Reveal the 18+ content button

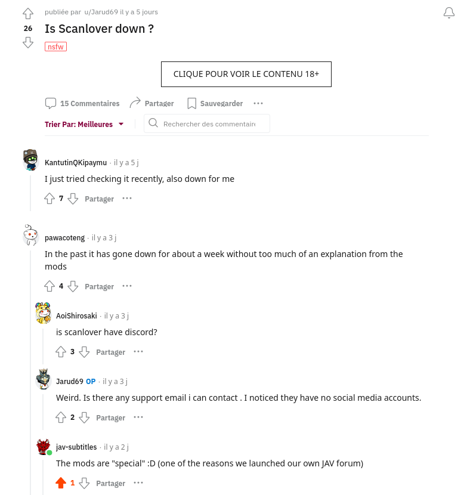(246, 74)
